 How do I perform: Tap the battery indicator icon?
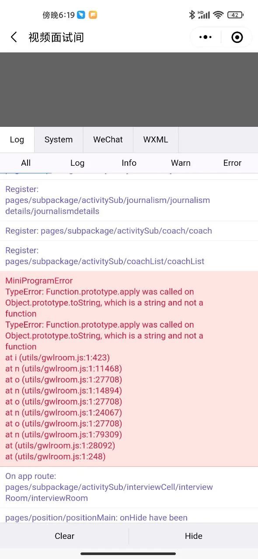(x=235, y=15)
